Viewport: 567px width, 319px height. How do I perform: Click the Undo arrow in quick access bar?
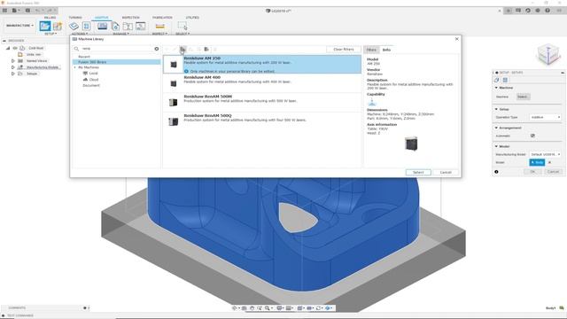click(38, 11)
